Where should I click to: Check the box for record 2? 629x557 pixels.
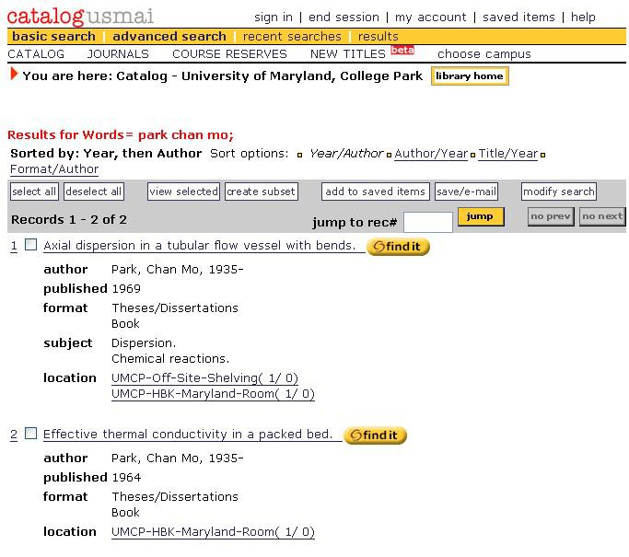coord(31,433)
